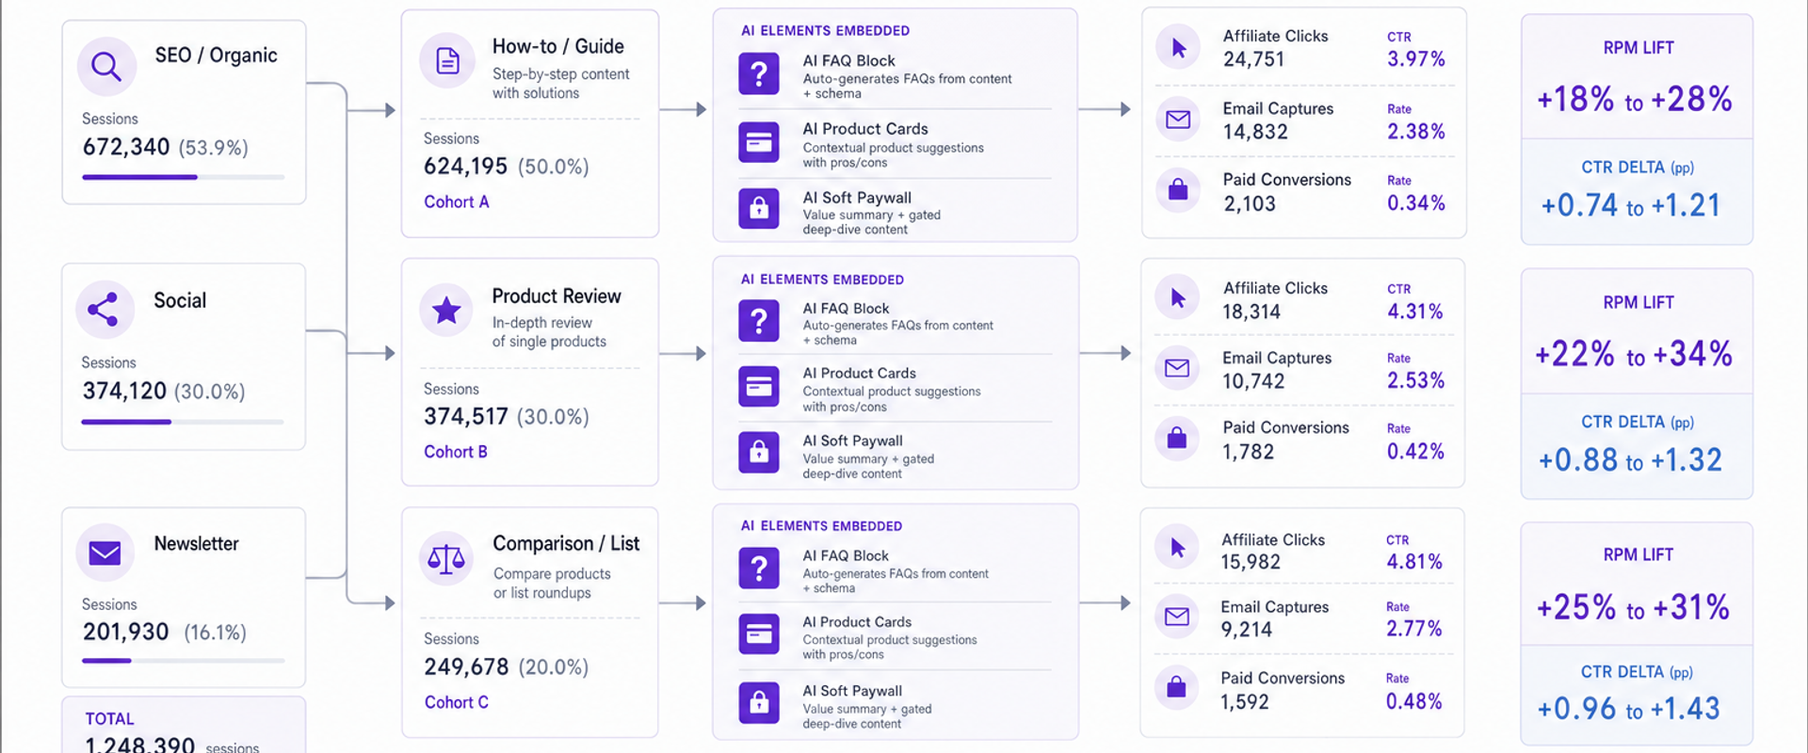Click the Newsletter envelope icon
Viewport: 1808px width, 753px height.
click(x=105, y=553)
